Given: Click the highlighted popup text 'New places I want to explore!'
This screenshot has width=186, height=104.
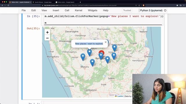Looking at the screenshot, I should (x=89, y=44).
